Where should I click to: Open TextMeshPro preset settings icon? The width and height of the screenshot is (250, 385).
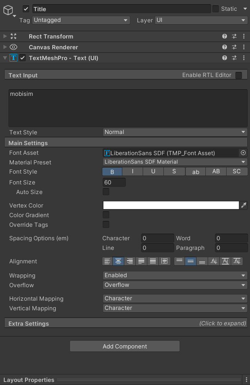coord(234,58)
